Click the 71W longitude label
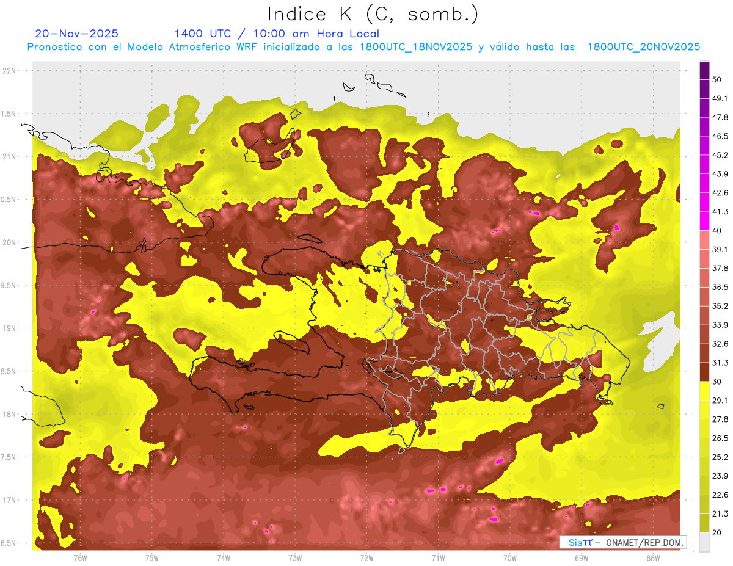This screenshot has width=733, height=566. 438,557
